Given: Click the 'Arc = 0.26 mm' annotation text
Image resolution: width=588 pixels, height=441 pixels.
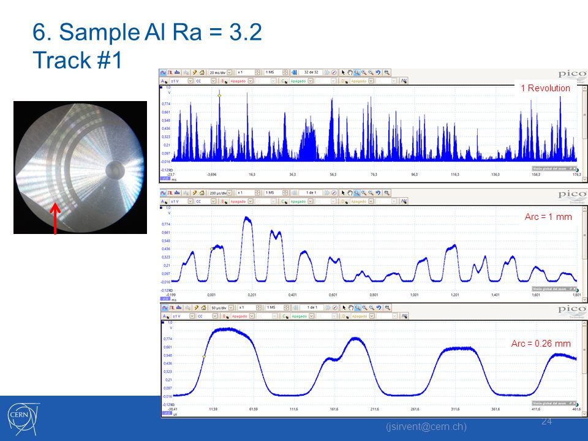Looking at the screenshot, I should (541, 344).
